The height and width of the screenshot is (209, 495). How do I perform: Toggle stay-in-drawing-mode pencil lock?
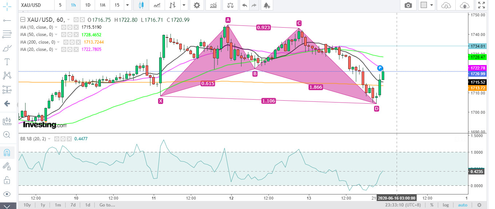7,166
